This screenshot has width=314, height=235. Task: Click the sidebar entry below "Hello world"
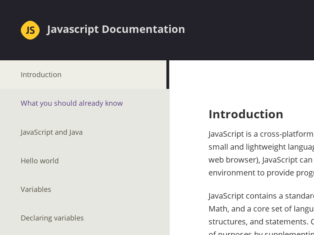tap(36, 189)
